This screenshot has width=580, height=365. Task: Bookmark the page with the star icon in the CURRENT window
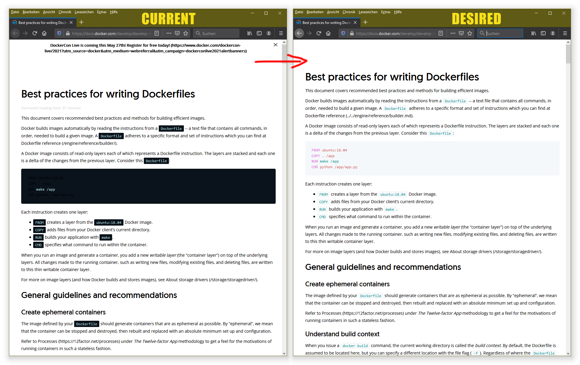tap(186, 33)
